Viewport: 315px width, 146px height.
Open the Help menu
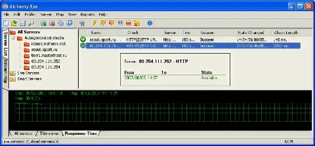click(x=103, y=14)
